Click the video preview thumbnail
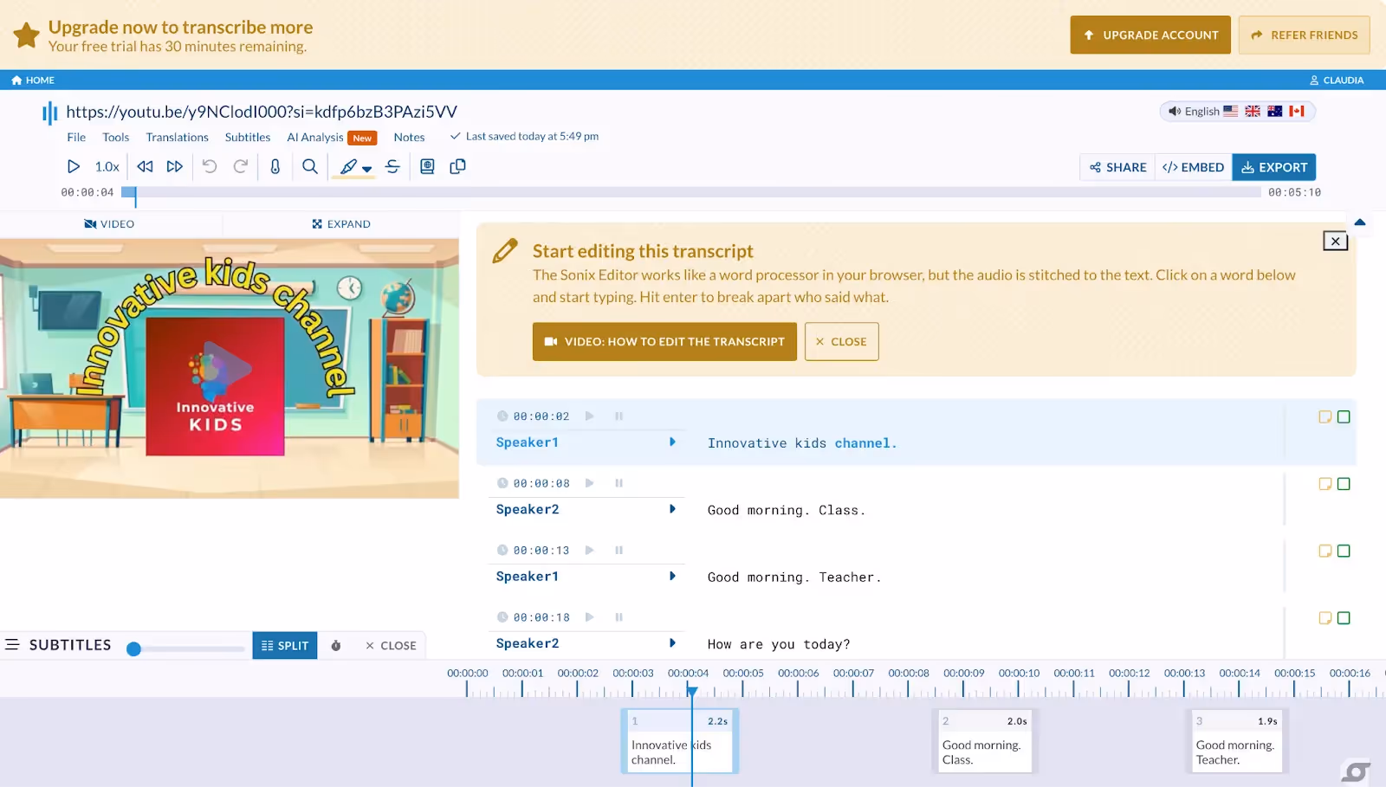Viewport: 1386px width, 787px height. coord(230,368)
